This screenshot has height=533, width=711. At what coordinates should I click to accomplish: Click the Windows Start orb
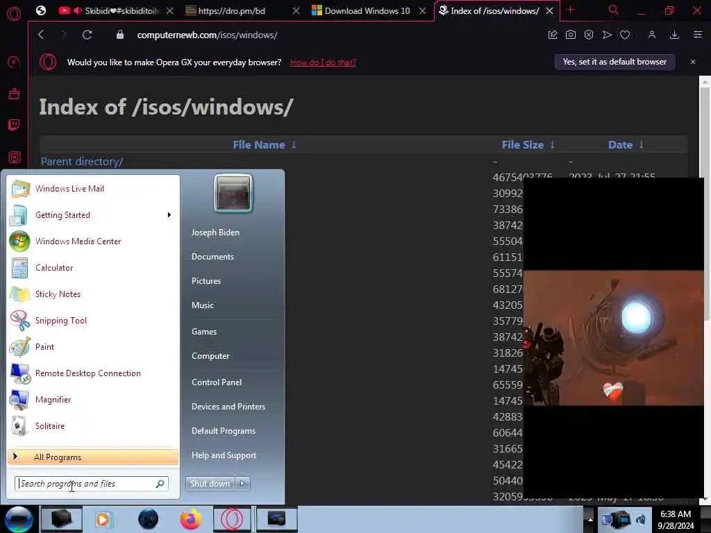tap(19, 519)
